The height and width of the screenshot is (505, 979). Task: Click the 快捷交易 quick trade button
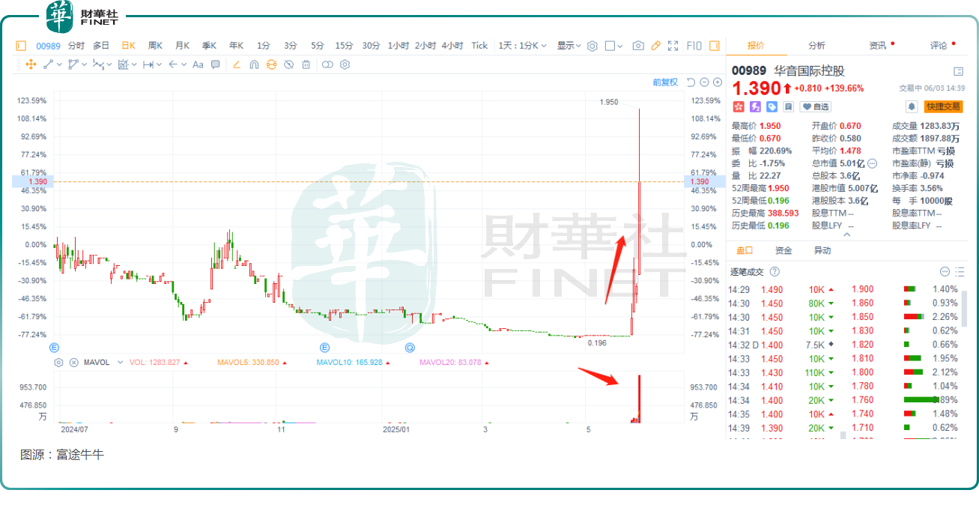click(x=943, y=107)
